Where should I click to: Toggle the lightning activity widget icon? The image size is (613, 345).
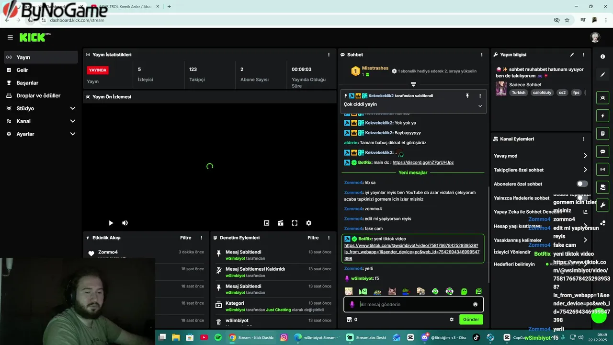point(602,116)
